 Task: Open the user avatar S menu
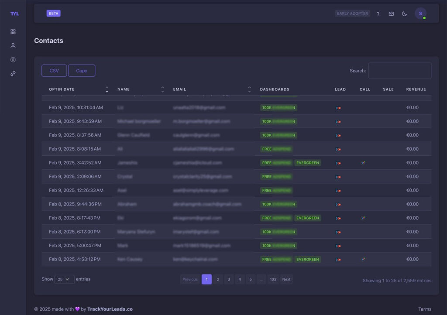click(420, 14)
